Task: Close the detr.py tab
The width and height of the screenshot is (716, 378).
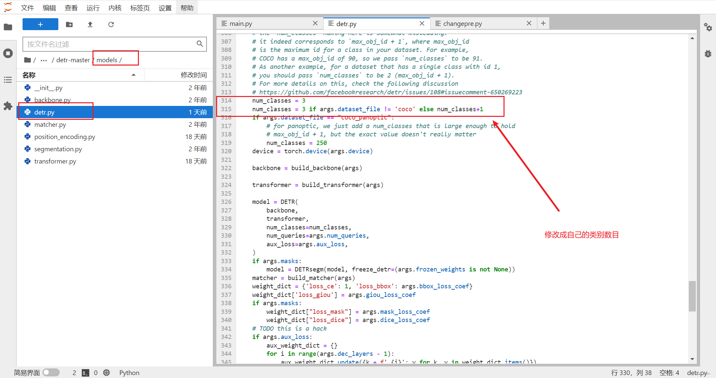Action: click(422, 23)
